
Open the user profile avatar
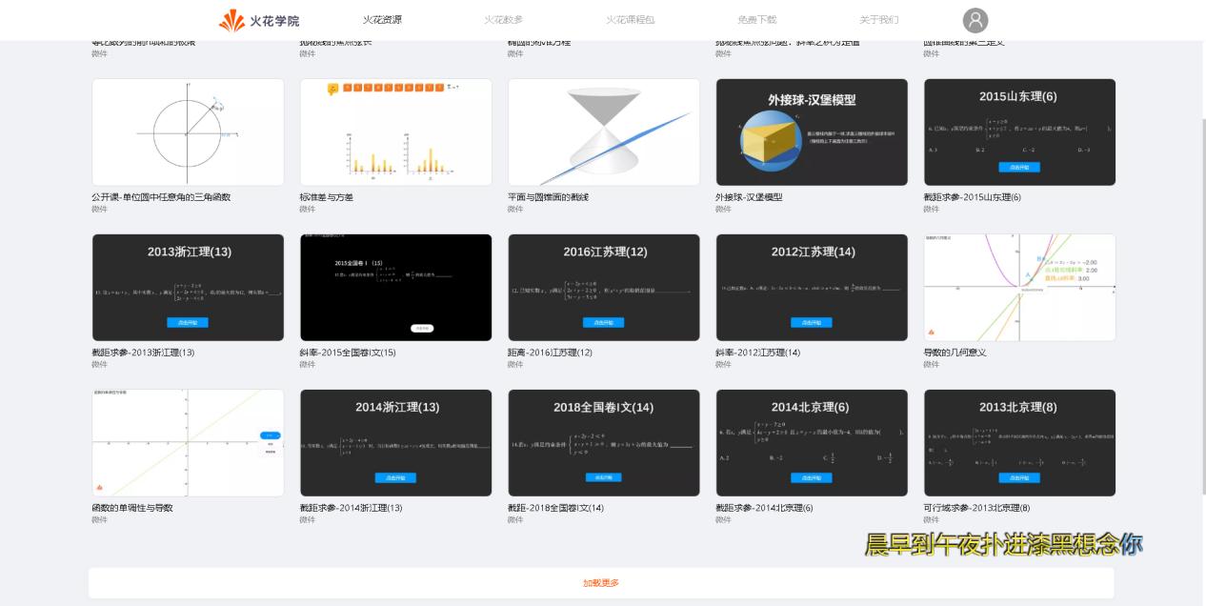975,20
